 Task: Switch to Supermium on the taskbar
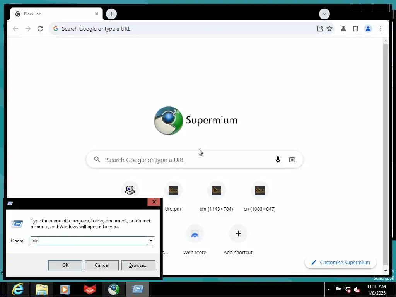tap(114, 289)
